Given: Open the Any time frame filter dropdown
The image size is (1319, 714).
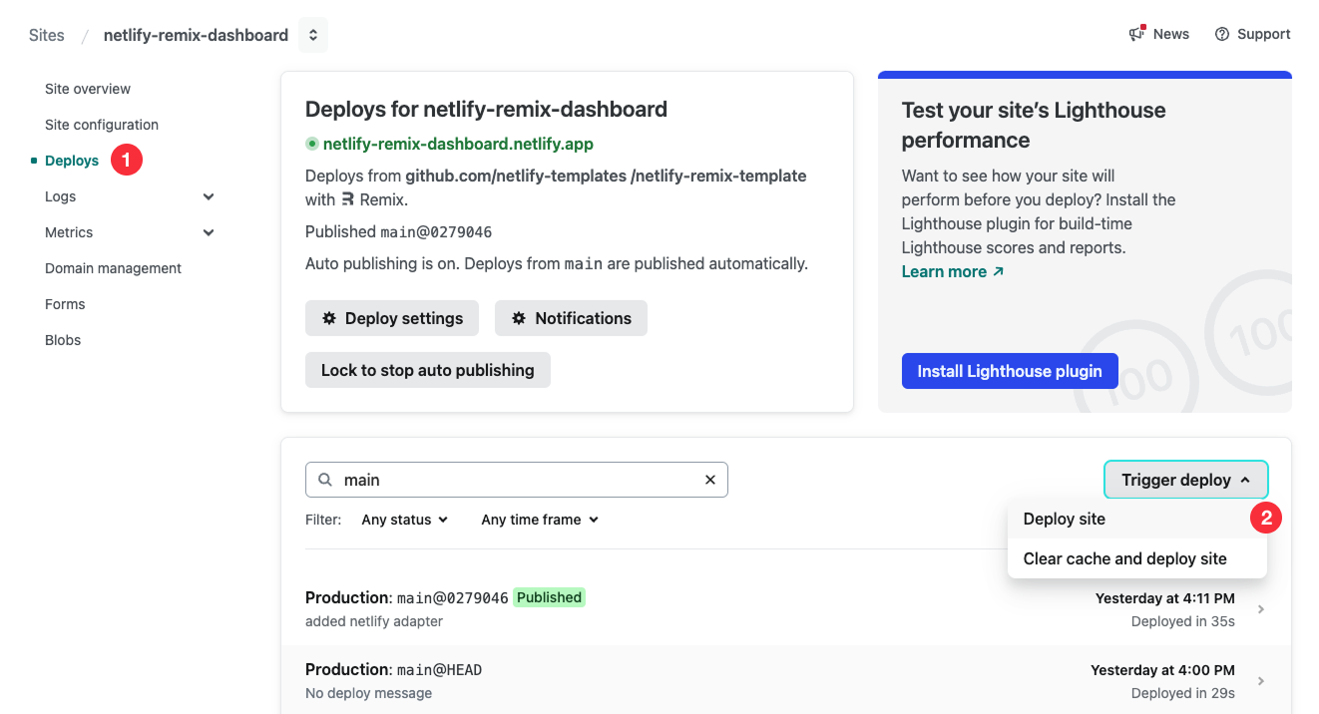Looking at the screenshot, I should tap(538, 519).
